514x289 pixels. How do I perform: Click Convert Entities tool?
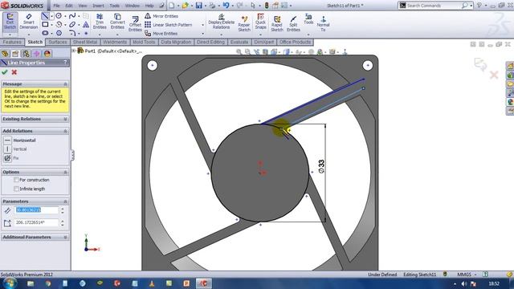point(117,22)
